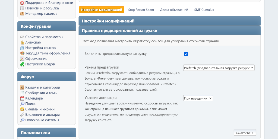This screenshot has height=139, width=278.
Task: Click the smiley icon beside Смайлы и иконки
Action: point(22,109)
